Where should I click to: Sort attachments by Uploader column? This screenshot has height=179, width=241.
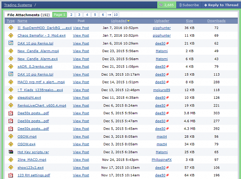click(162, 21)
